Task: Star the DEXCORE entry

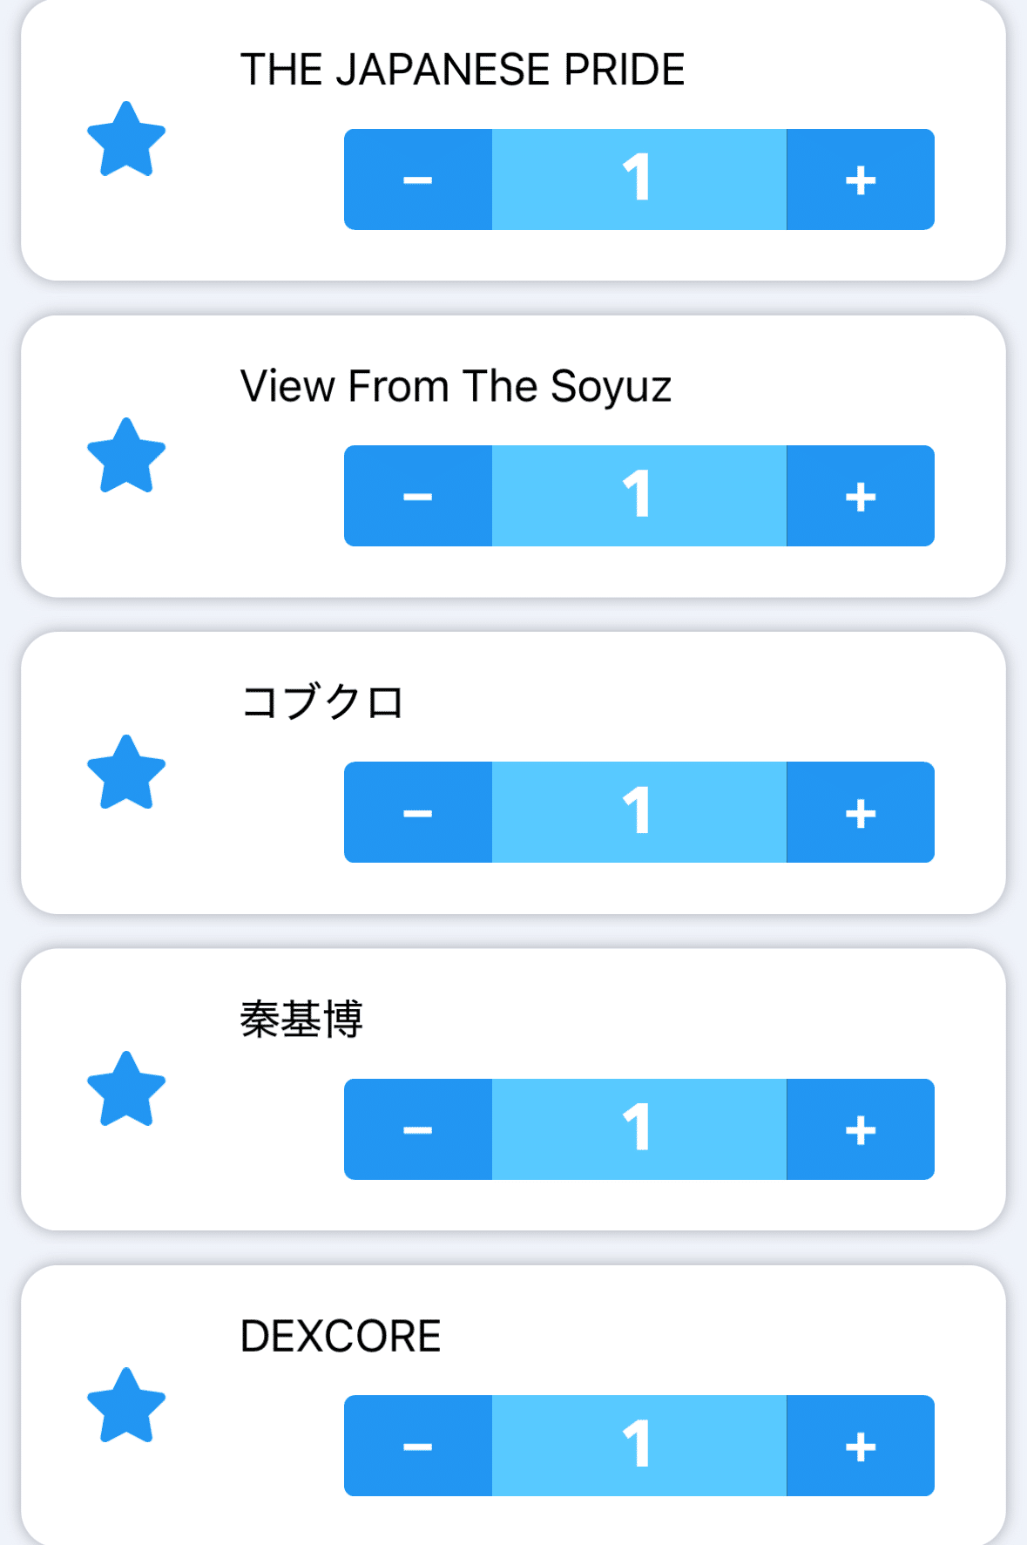Action: (x=126, y=1406)
